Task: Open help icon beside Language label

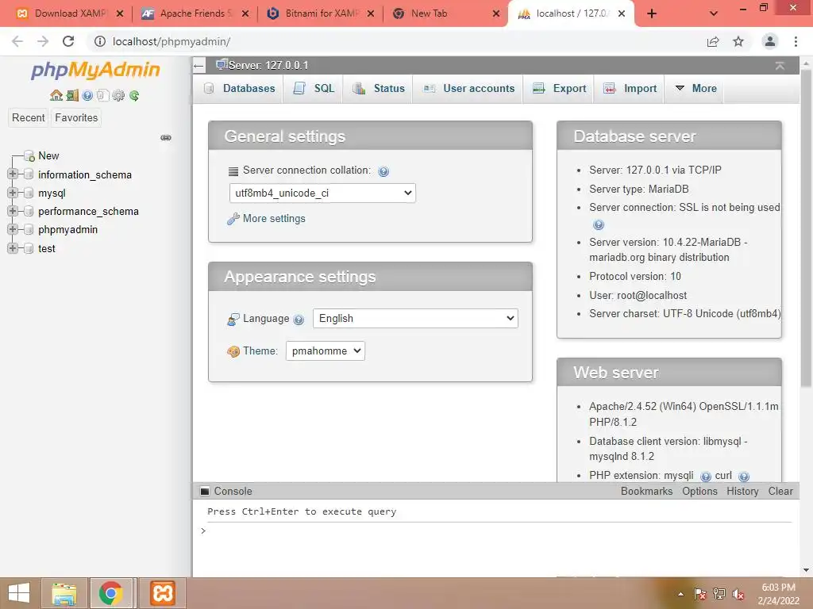Action: coord(299,320)
